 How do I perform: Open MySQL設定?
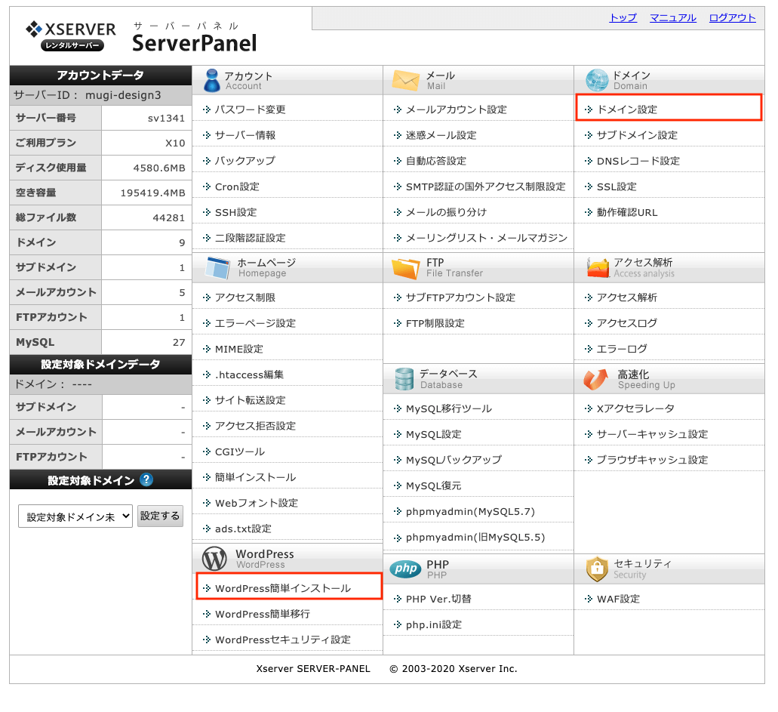click(434, 434)
